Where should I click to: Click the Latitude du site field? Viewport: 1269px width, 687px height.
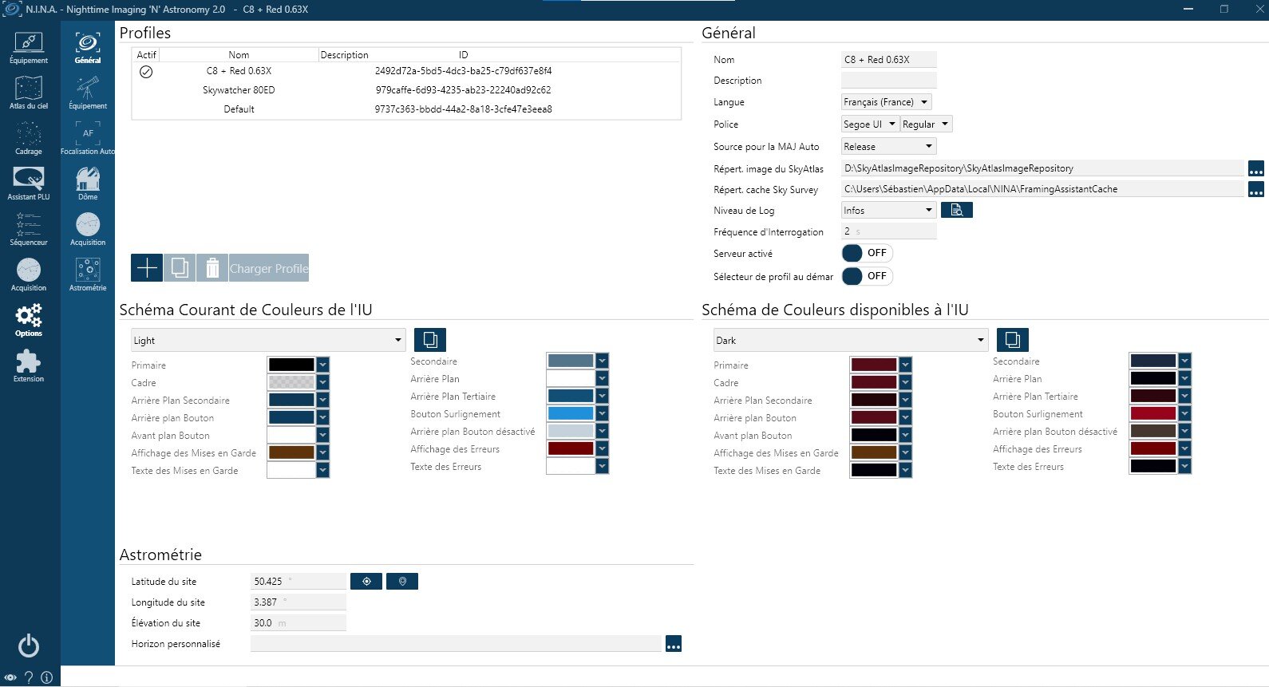[298, 582]
